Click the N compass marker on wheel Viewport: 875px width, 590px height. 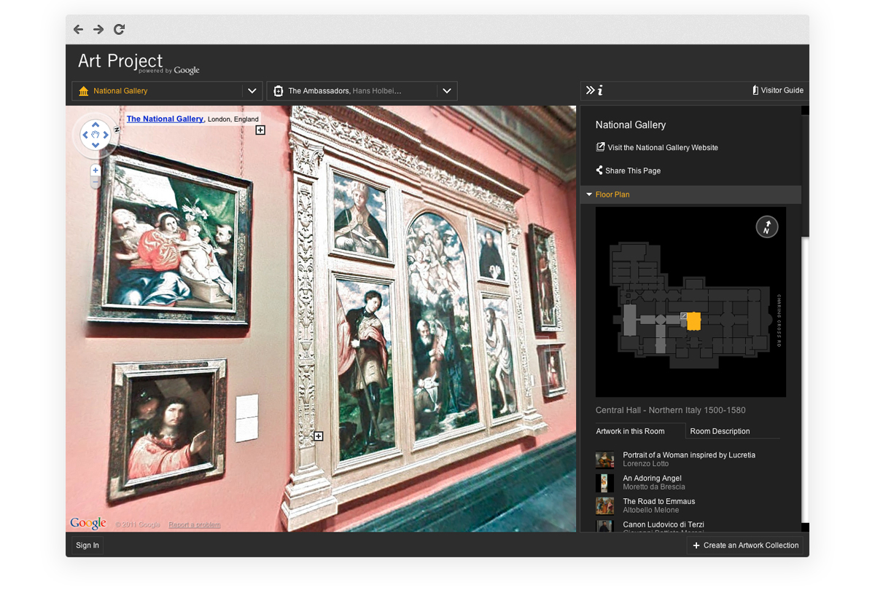coord(116,130)
